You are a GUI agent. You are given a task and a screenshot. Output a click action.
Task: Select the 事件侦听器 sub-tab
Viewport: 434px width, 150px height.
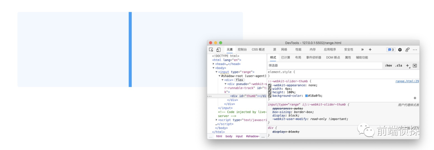(313, 57)
